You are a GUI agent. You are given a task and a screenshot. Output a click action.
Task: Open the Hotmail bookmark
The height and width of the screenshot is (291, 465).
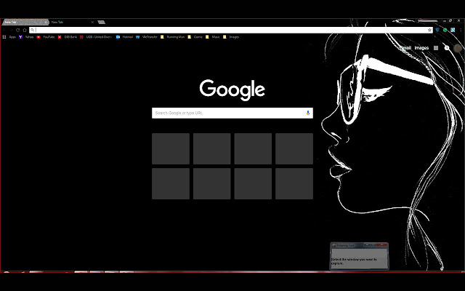tap(124, 37)
